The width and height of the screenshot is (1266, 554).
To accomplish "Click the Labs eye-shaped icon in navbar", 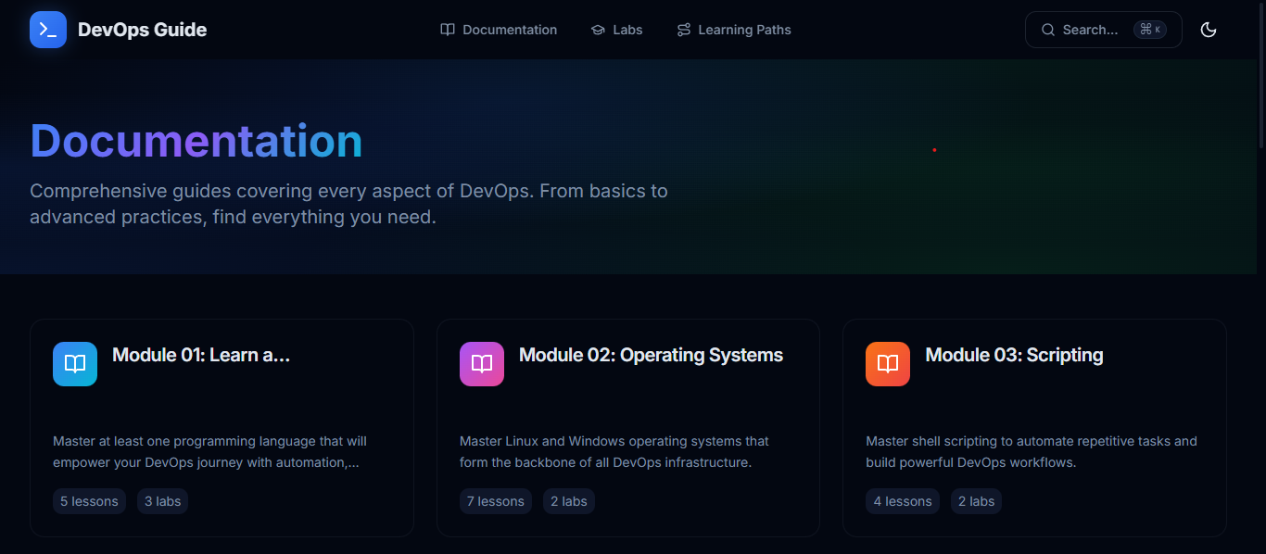I will click(598, 29).
